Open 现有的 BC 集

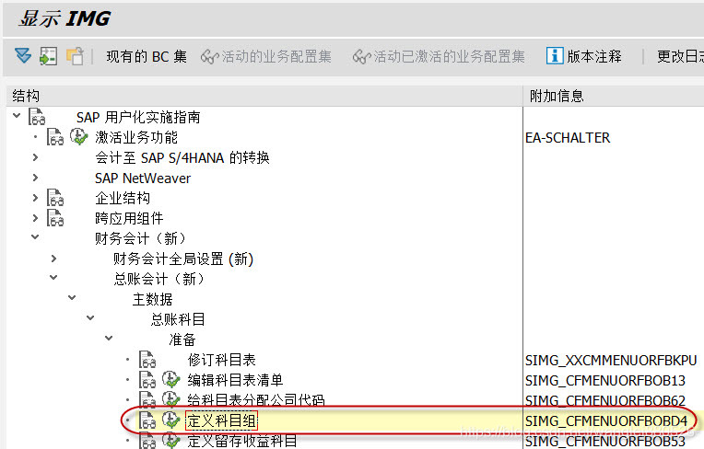coord(147,56)
